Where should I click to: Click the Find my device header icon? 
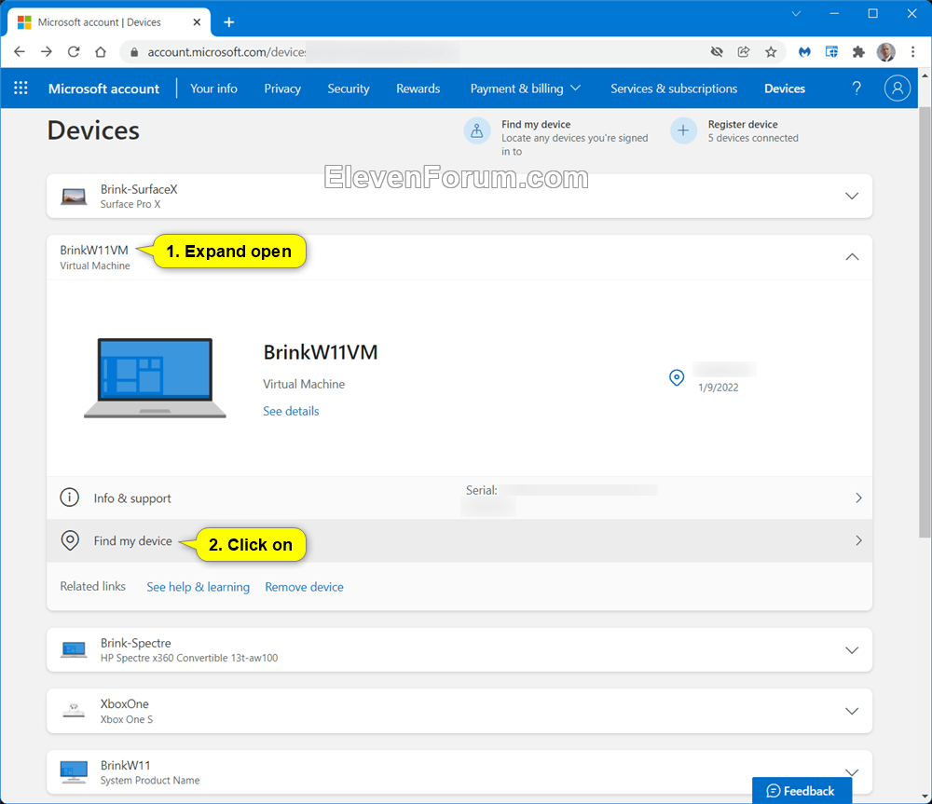477,130
